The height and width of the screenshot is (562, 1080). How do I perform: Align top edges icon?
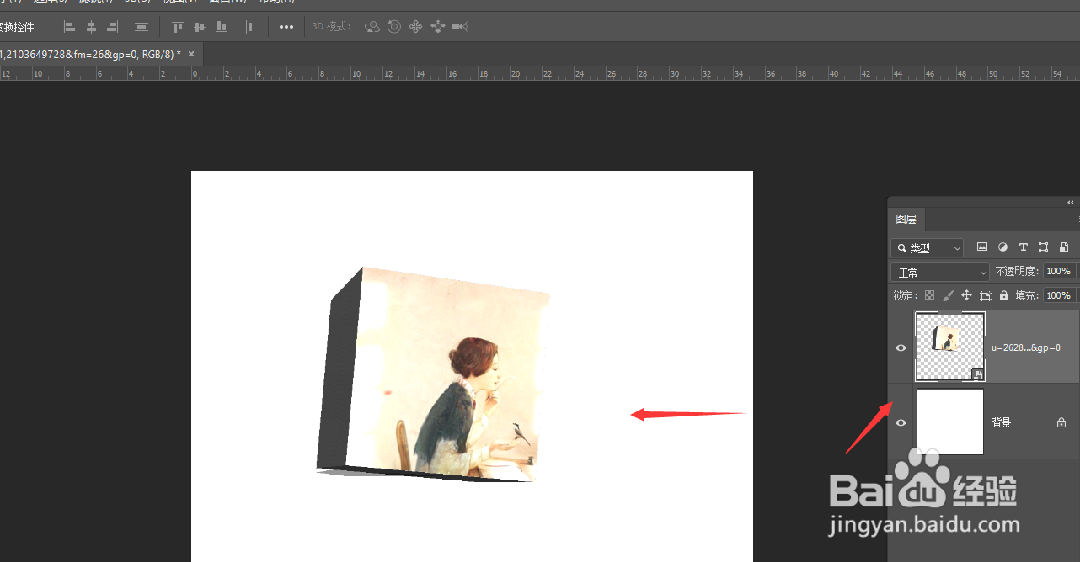pos(178,27)
